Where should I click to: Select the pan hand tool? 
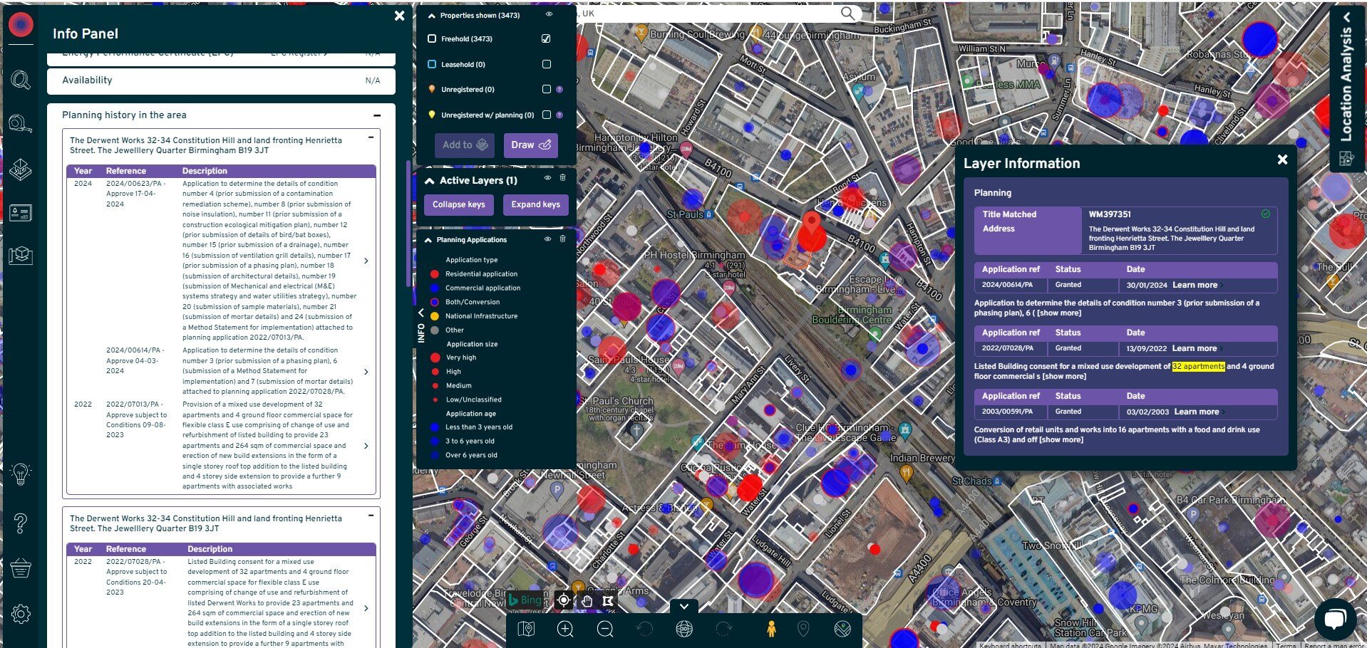coord(587,600)
